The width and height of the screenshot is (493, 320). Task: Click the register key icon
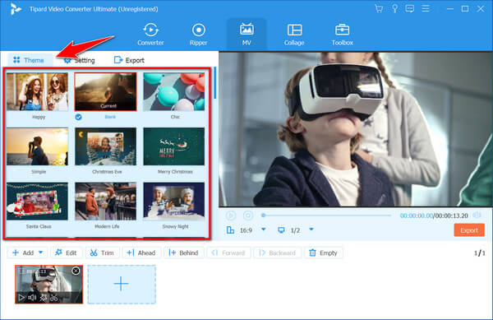[394, 8]
